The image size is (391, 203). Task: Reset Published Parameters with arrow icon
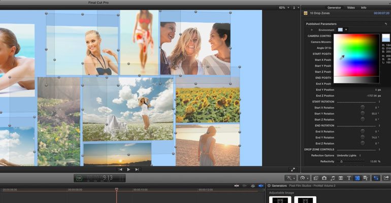(386, 24)
